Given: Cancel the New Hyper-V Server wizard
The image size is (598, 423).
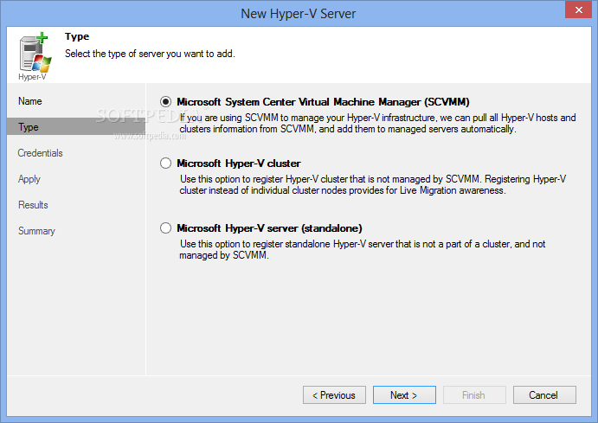Looking at the screenshot, I should point(544,395).
